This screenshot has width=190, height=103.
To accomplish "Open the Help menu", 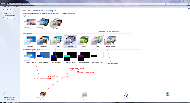I will coord(17,7).
